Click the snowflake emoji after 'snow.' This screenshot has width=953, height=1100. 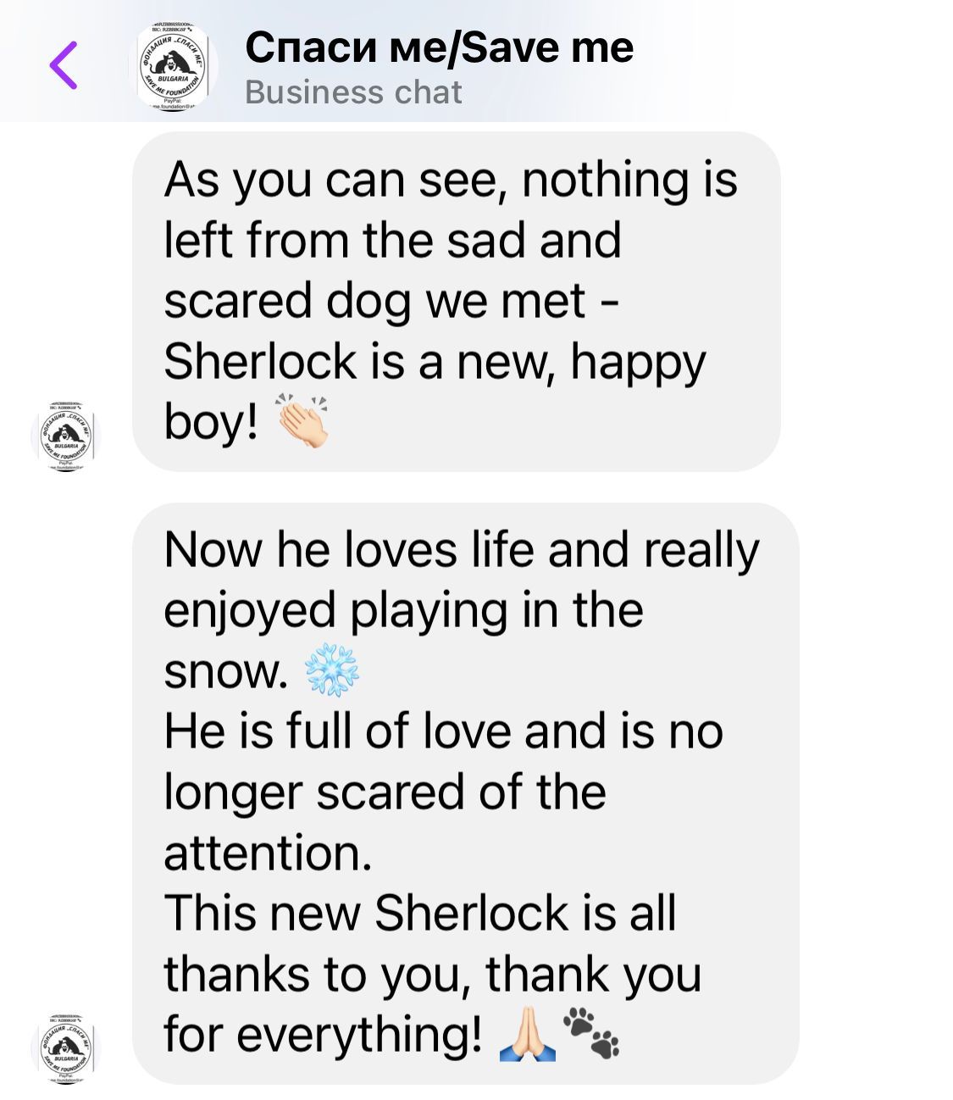[x=332, y=670]
